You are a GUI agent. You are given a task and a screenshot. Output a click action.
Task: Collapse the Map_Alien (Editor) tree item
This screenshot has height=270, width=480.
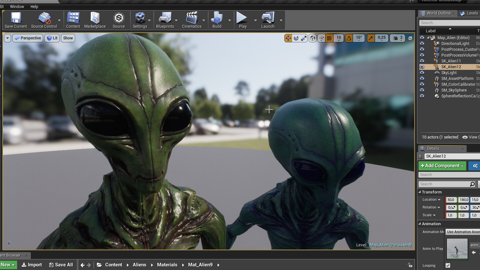(x=427, y=37)
